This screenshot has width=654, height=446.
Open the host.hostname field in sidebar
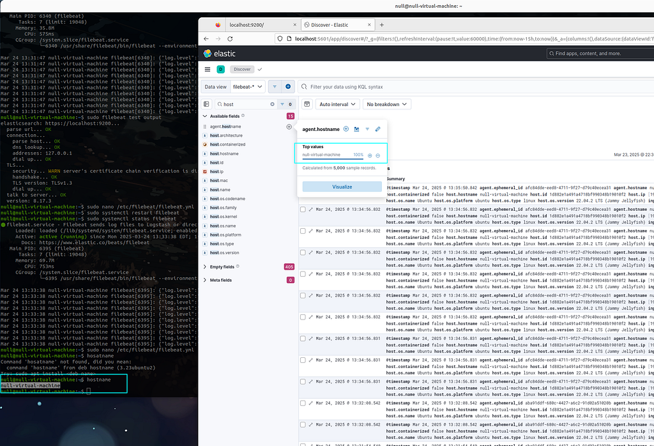point(224,153)
